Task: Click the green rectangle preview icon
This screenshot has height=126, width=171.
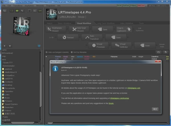Action: 17,11
